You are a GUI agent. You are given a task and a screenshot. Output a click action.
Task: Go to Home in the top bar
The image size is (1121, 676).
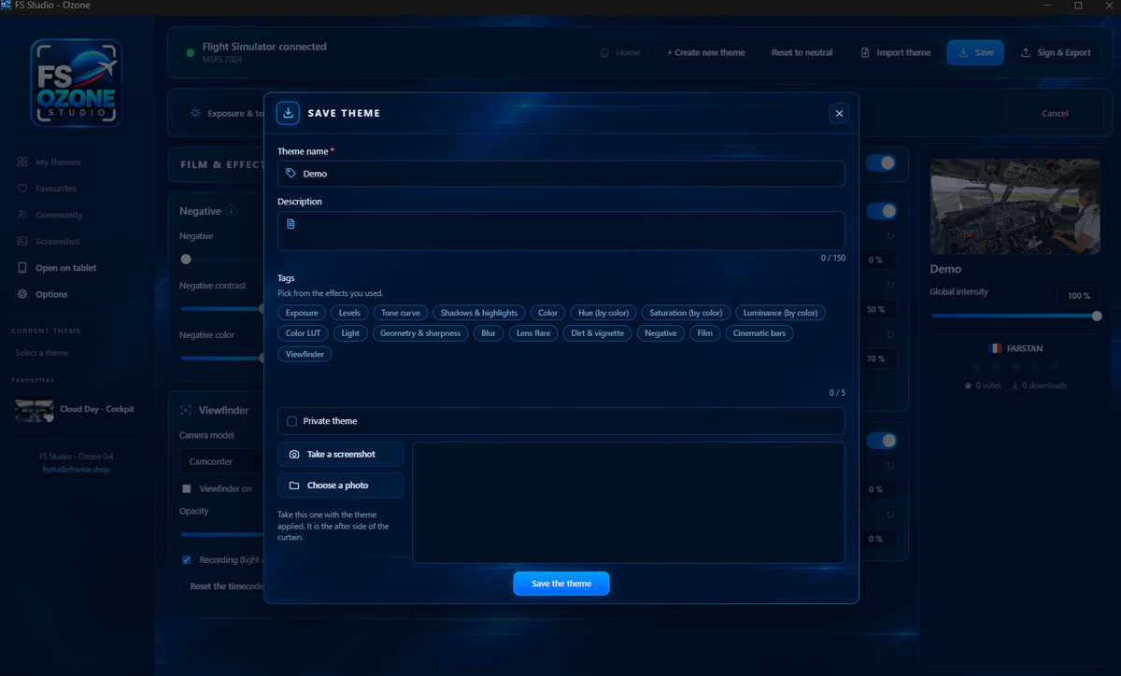(x=620, y=52)
